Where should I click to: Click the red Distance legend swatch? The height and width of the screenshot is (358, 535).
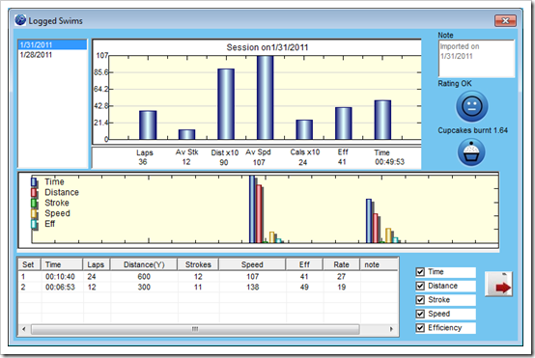34,192
